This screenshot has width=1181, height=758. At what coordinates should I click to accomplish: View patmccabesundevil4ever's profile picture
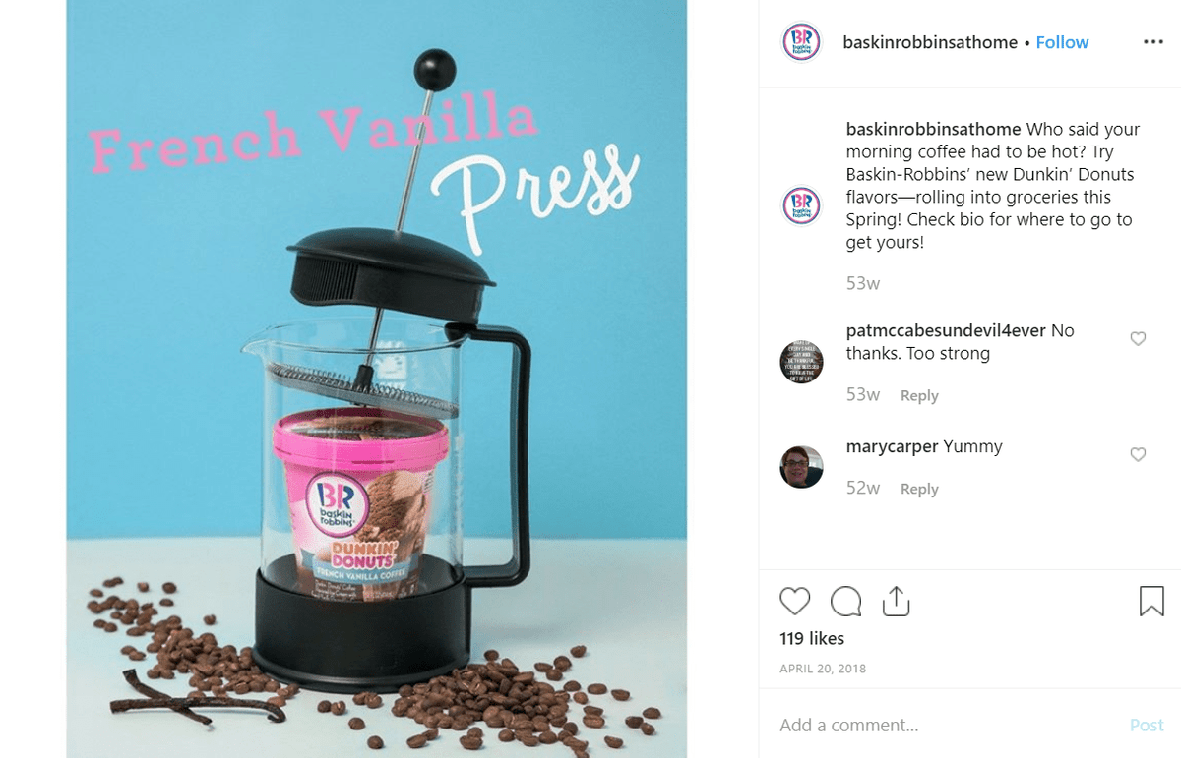pos(801,362)
